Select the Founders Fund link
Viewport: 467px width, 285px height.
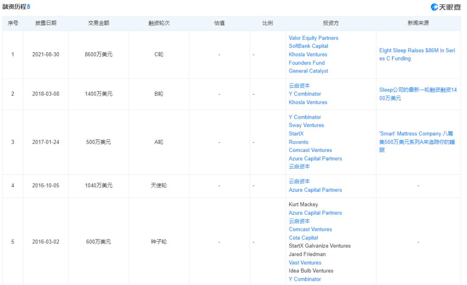click(307, 63)
